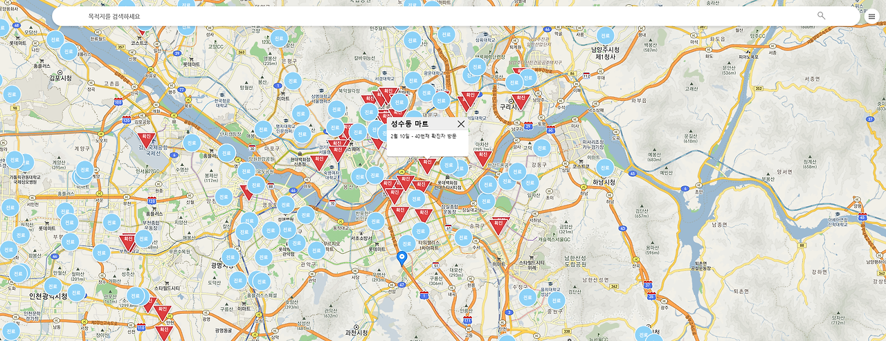This screenshot has height=341, width=886.
Task: Select 진료 marker next to 강동구
Action: [x=541, y=148]
